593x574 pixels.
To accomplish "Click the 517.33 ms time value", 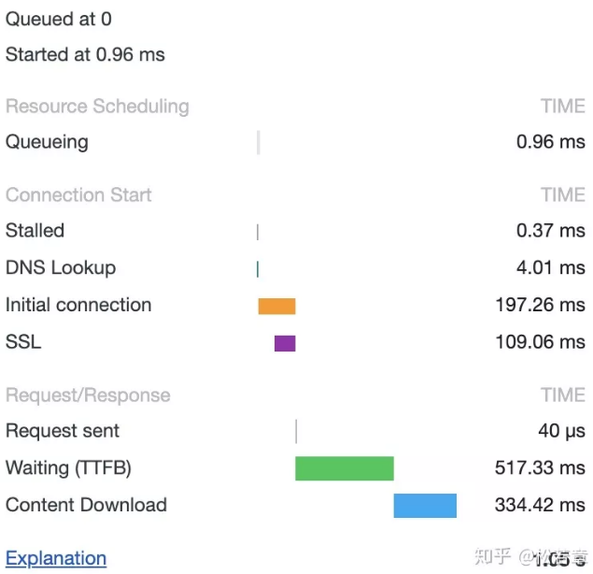I will pyautogui.click(x=540, y=468).
